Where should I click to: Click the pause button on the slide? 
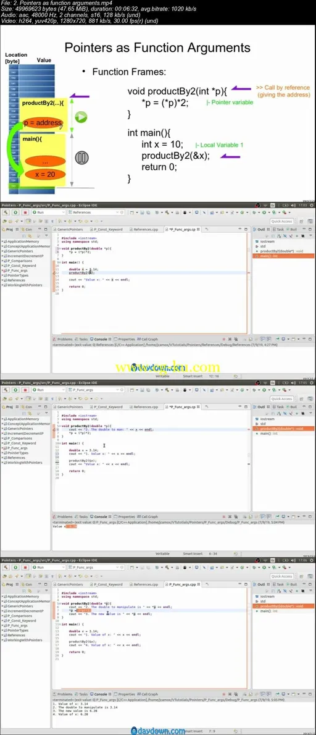point(81,158)
